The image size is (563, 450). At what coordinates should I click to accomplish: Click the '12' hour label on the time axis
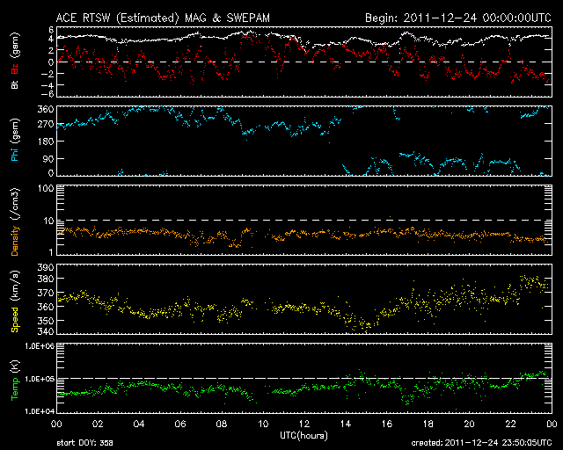[304, 425]
